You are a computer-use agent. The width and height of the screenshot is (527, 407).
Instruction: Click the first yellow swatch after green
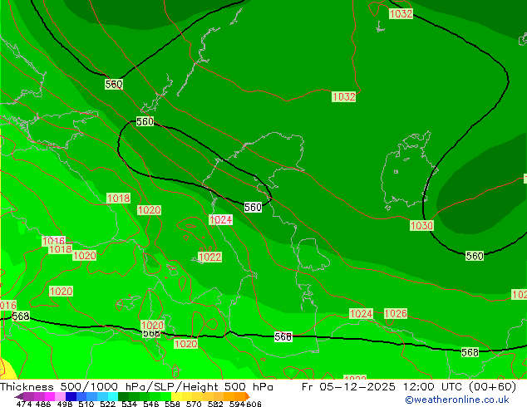(x=176, y=396)
